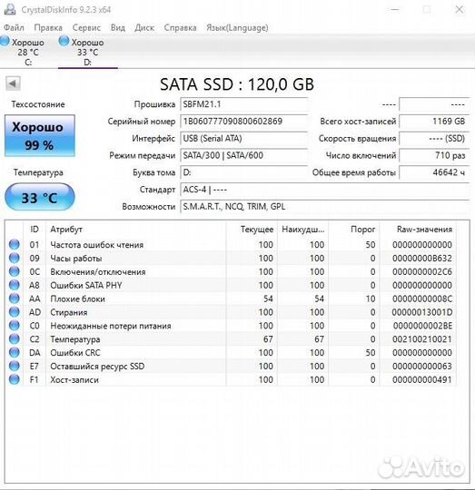This screenshot has width=475, height=490.
Task: Click raw value 002100210021
Action: pos(422,339)
